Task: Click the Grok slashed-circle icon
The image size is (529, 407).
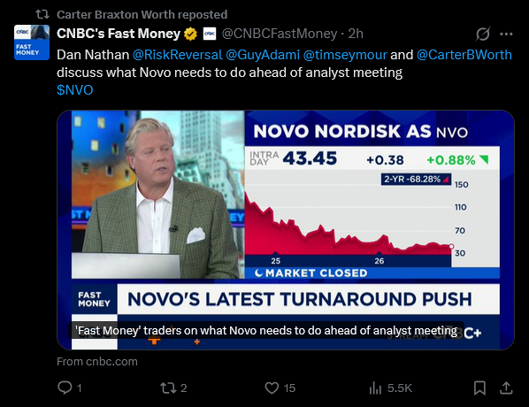Action: point(483,34)
